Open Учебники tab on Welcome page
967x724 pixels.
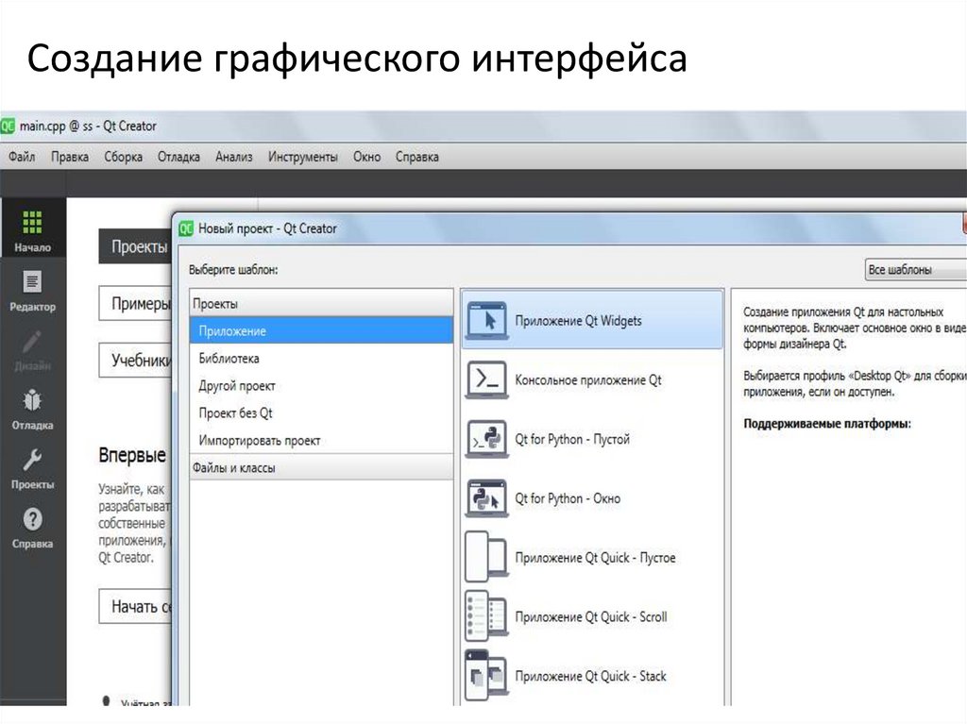tap(136, 360)
